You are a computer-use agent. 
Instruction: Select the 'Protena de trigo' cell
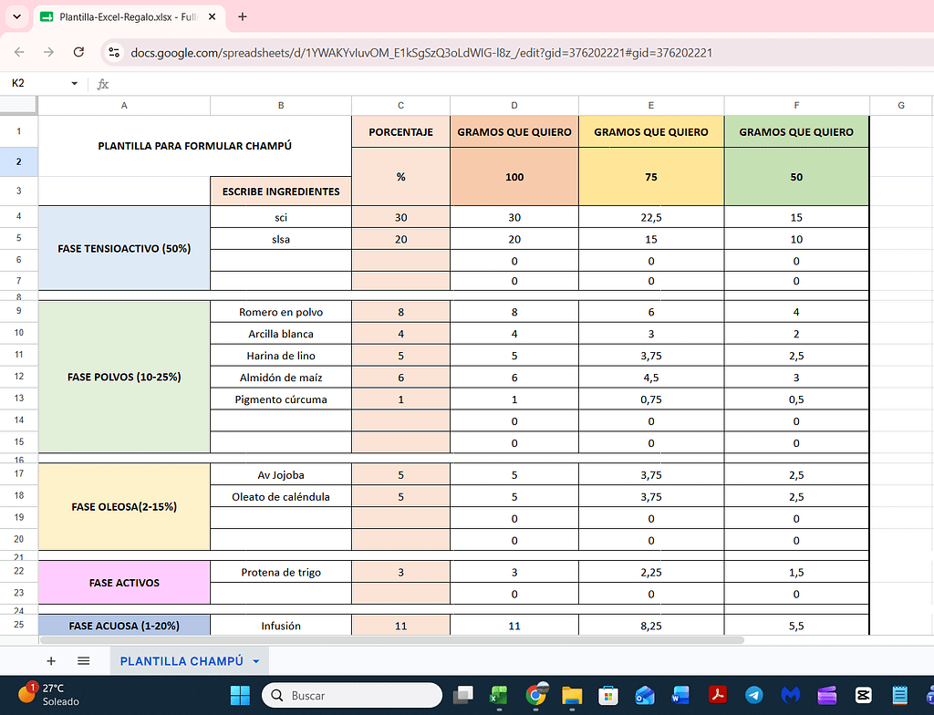tap(281, 572)
